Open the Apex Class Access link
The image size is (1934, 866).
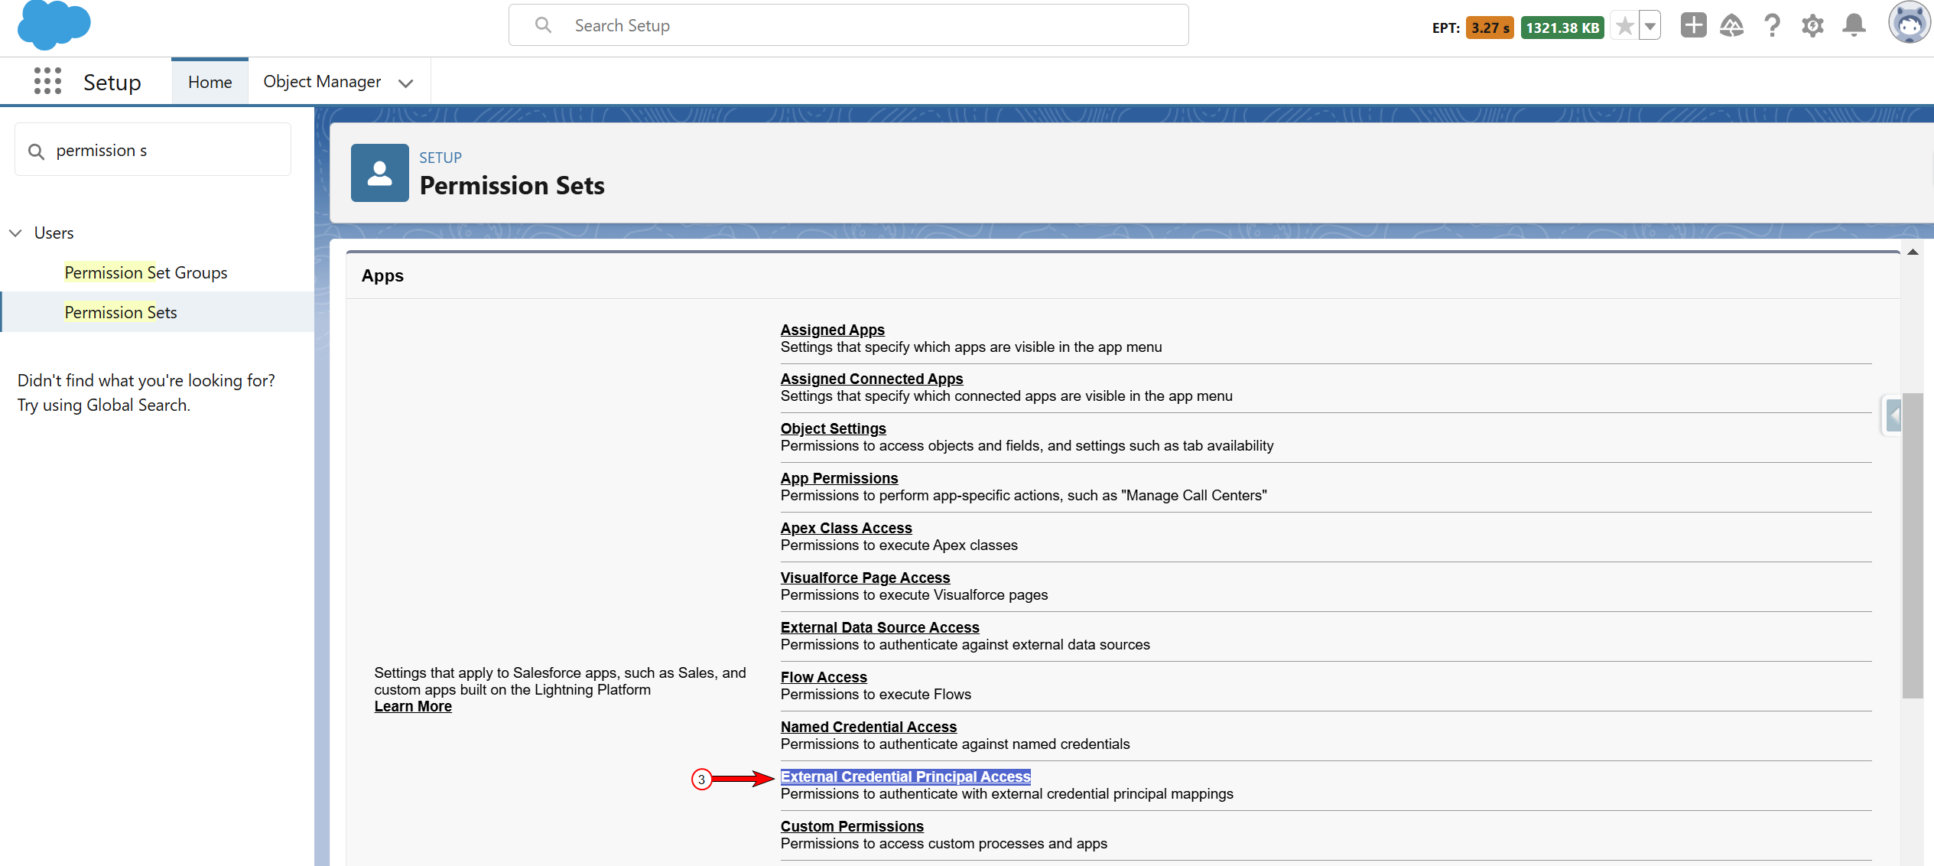(x=846, y=528)
